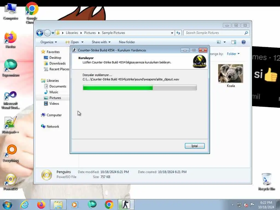This screenshot has height=210, width=280.
Task: Open the Notepad++ desktop shortcut
Action: click(10, 125)
